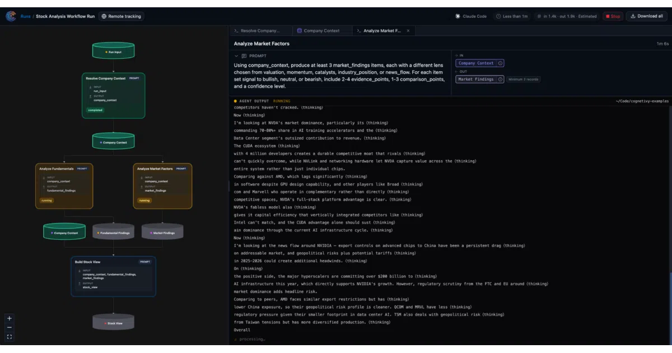
Task: Open info icon on Company Context chip
Action: 501,63
